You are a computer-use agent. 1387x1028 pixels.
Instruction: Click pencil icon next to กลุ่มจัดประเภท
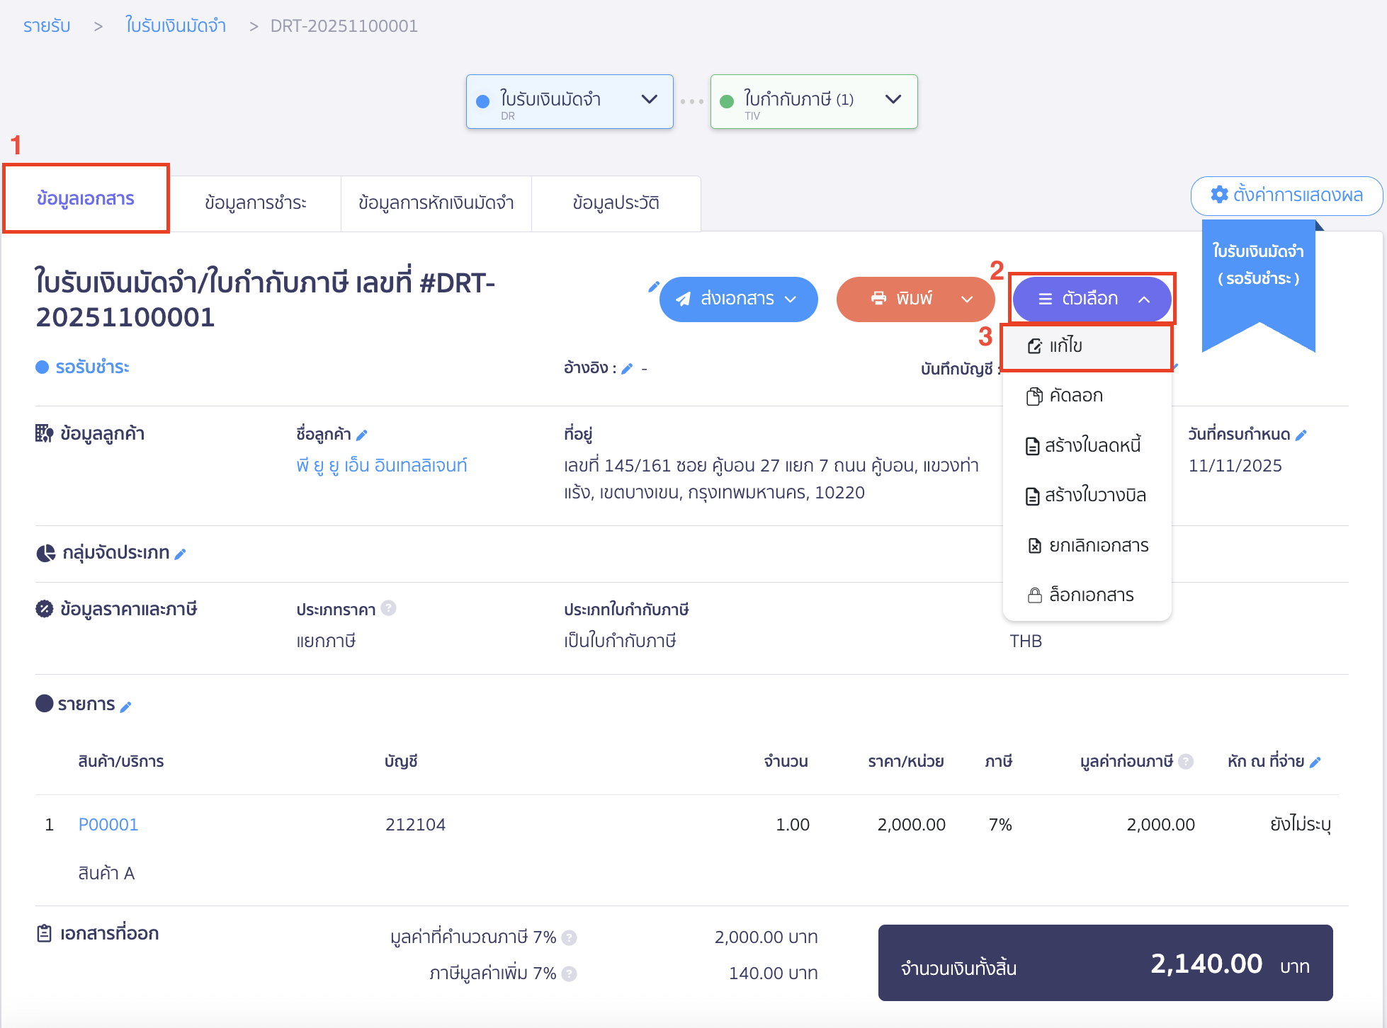click(x=181, y=554)
